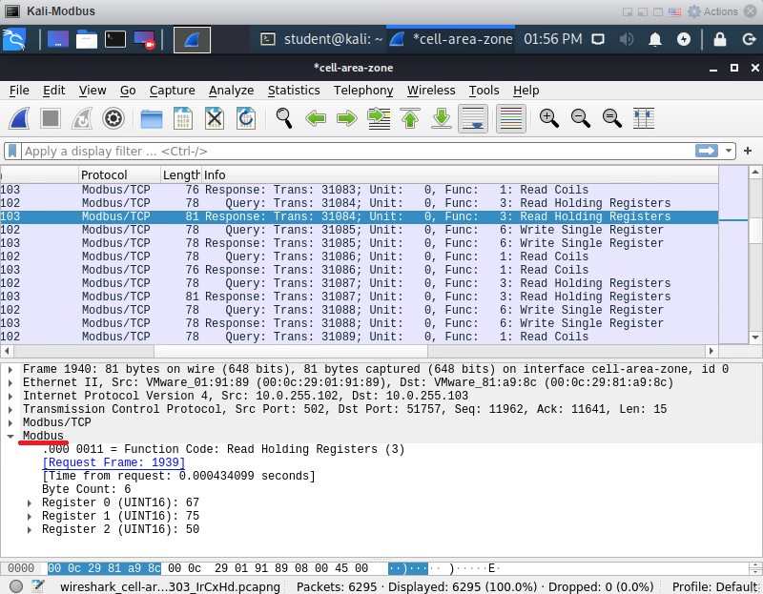Jump to the last packet
This screenshot has width=763, height=594.
tap(442, 118)
